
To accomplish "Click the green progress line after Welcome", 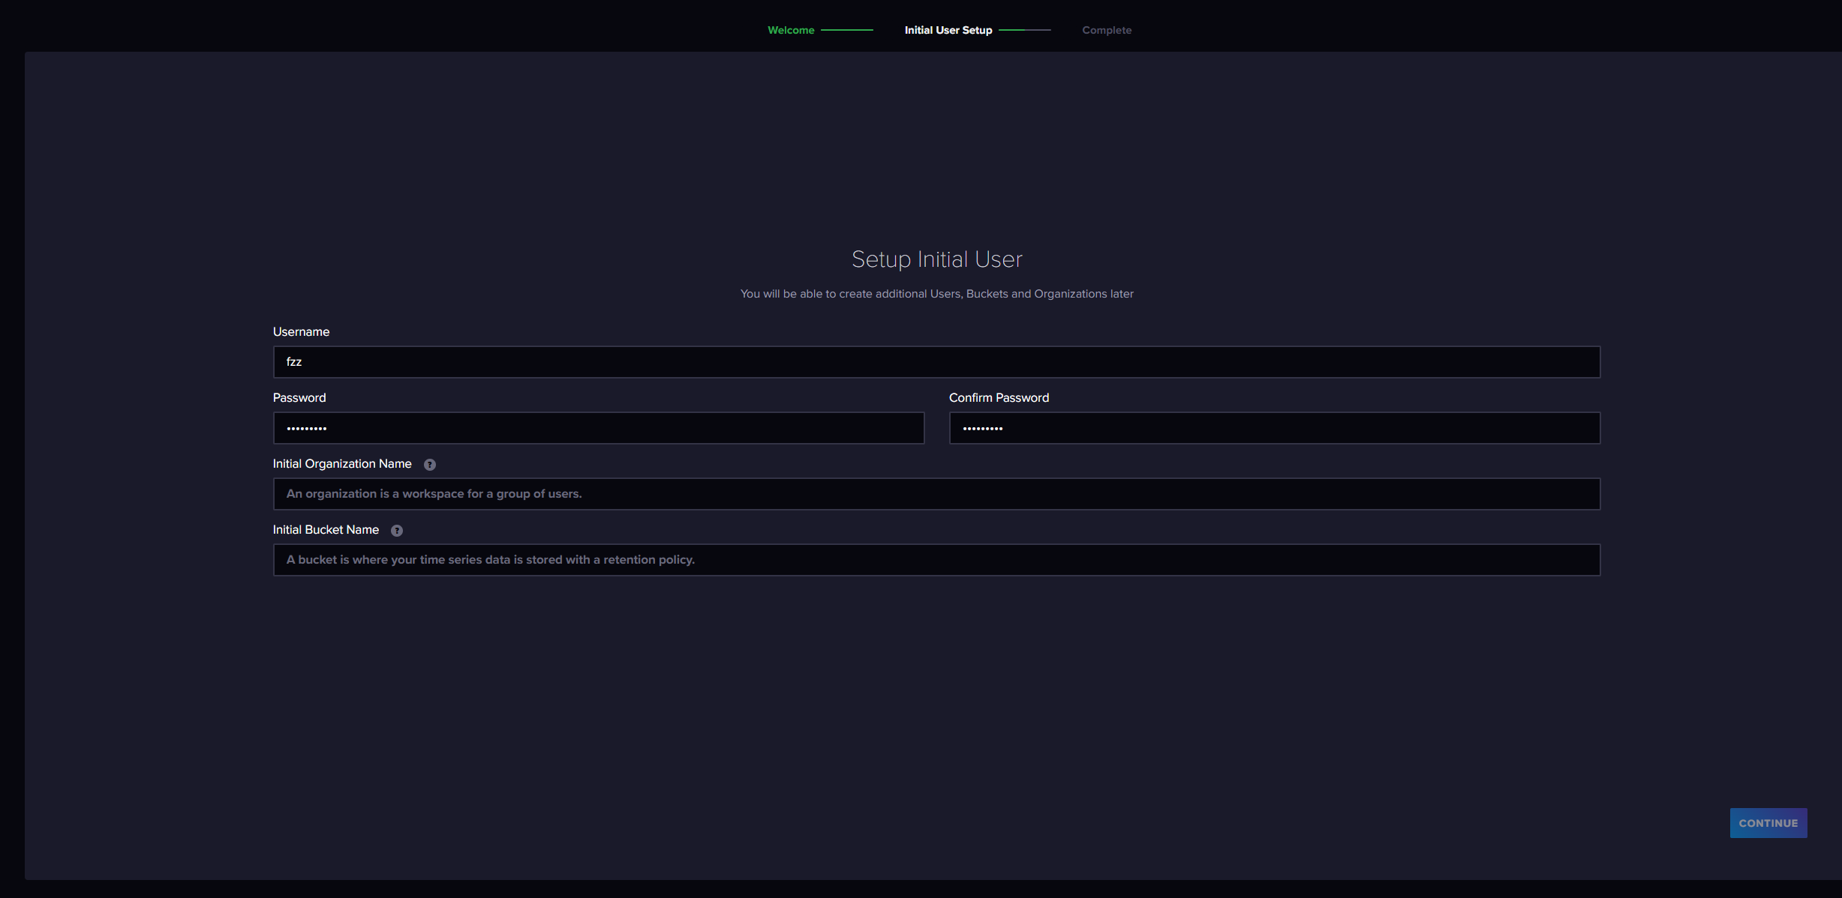I will (x=846, y=30).
